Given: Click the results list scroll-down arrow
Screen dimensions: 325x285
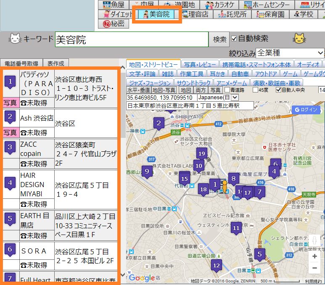Looking at the screenshot, I should 122,274.
